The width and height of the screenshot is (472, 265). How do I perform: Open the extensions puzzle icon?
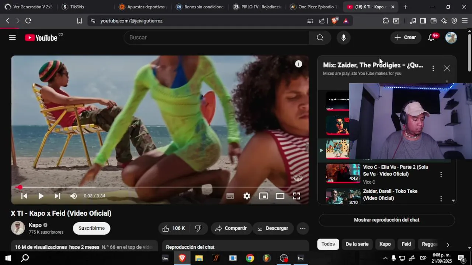(386, 21)
